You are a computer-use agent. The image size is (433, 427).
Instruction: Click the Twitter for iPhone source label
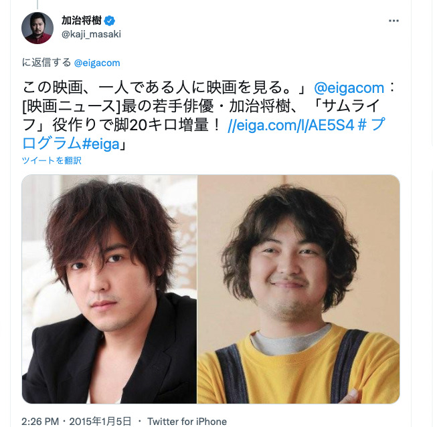[187, 422]
